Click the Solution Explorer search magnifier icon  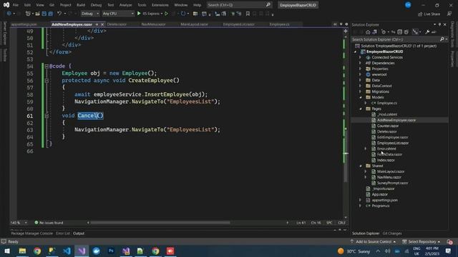[442, 39]
